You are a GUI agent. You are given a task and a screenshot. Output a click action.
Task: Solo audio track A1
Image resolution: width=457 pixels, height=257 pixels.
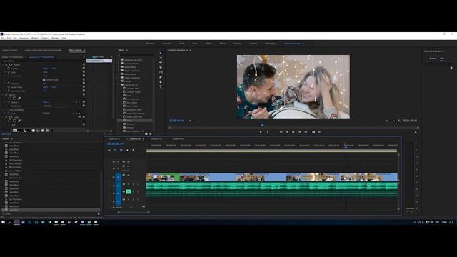(x=134, y=184)
